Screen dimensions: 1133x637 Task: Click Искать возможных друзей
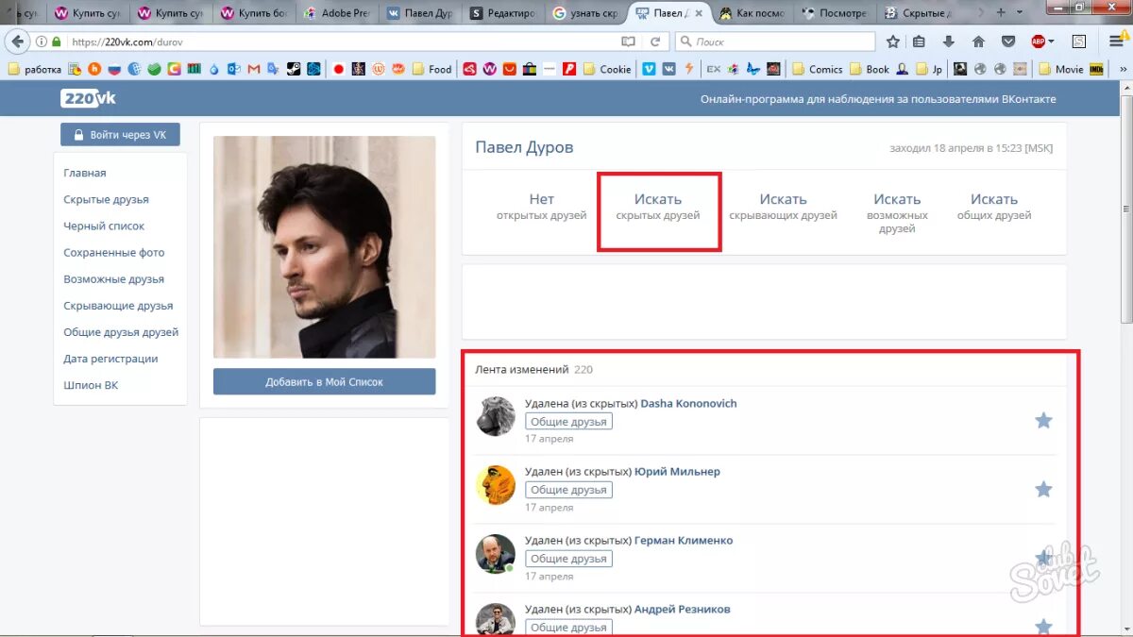pyautogui.click(x=897, y=213)
